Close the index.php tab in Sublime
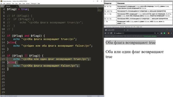Image resolution: width=173 pixels, height=97 pixels. pyautogui.click(x=17, y=6)
